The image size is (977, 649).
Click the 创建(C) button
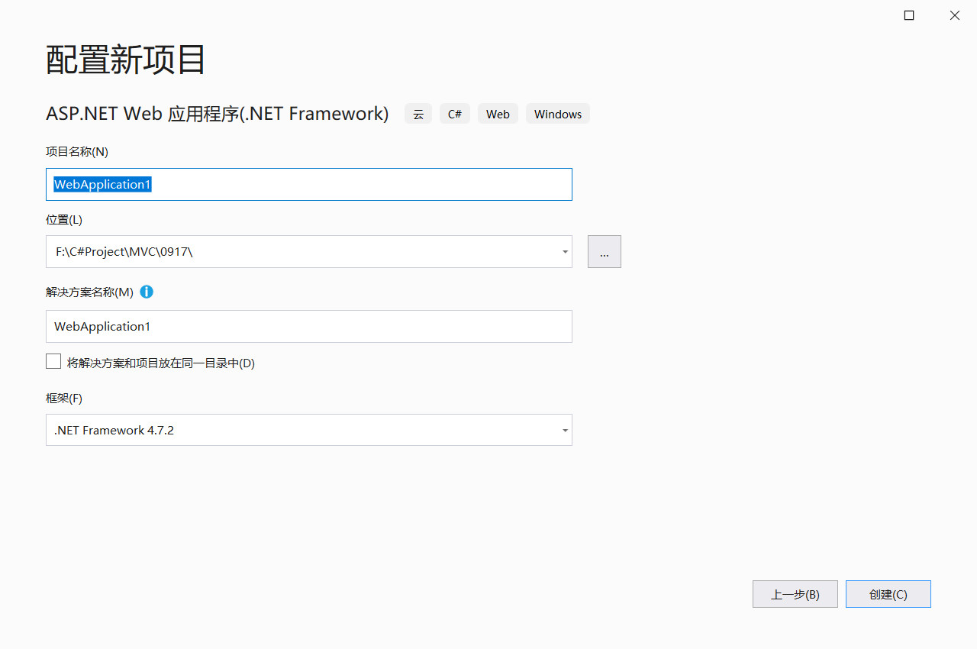pos(888,594)
